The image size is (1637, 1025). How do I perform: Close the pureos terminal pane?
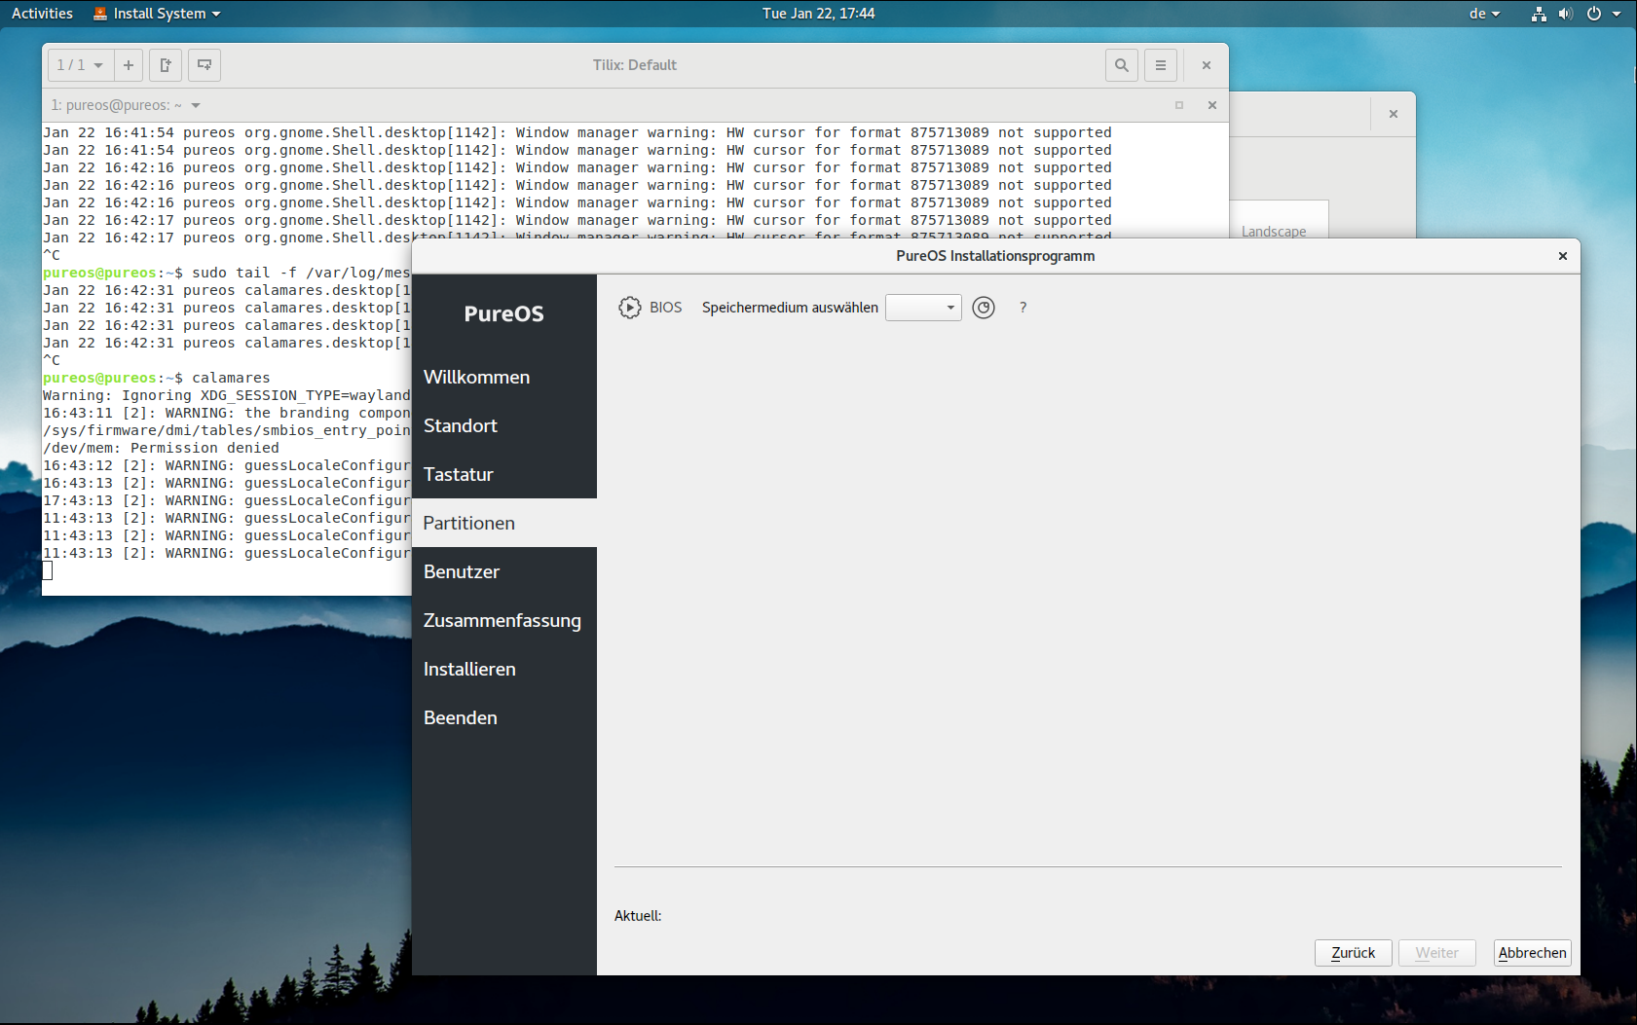point(1212,105)
